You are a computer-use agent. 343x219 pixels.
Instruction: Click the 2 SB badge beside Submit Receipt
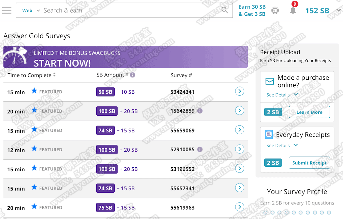pyautogui.click(x=273, y=163)
